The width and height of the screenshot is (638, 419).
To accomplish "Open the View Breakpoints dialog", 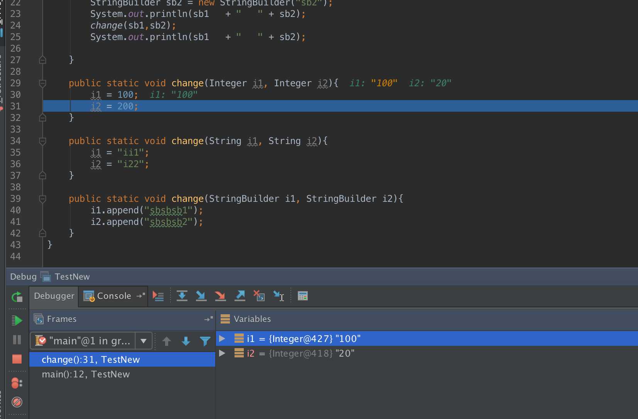I will coord(17,383).
